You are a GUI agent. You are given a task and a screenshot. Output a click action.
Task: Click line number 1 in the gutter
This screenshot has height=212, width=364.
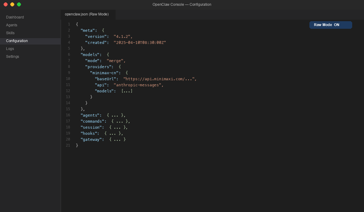click(69, 24)
